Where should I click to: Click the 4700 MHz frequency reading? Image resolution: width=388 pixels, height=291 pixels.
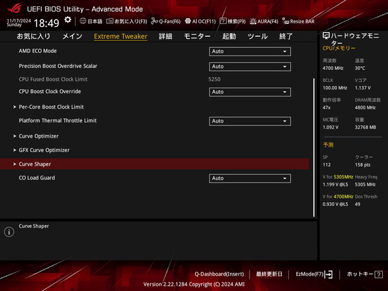coord(333,69)
